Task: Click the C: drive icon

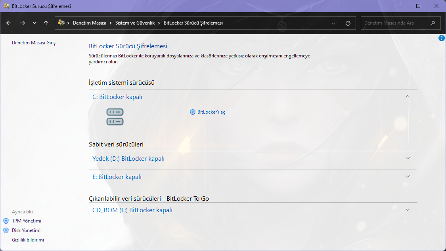Action: (115, 117)
